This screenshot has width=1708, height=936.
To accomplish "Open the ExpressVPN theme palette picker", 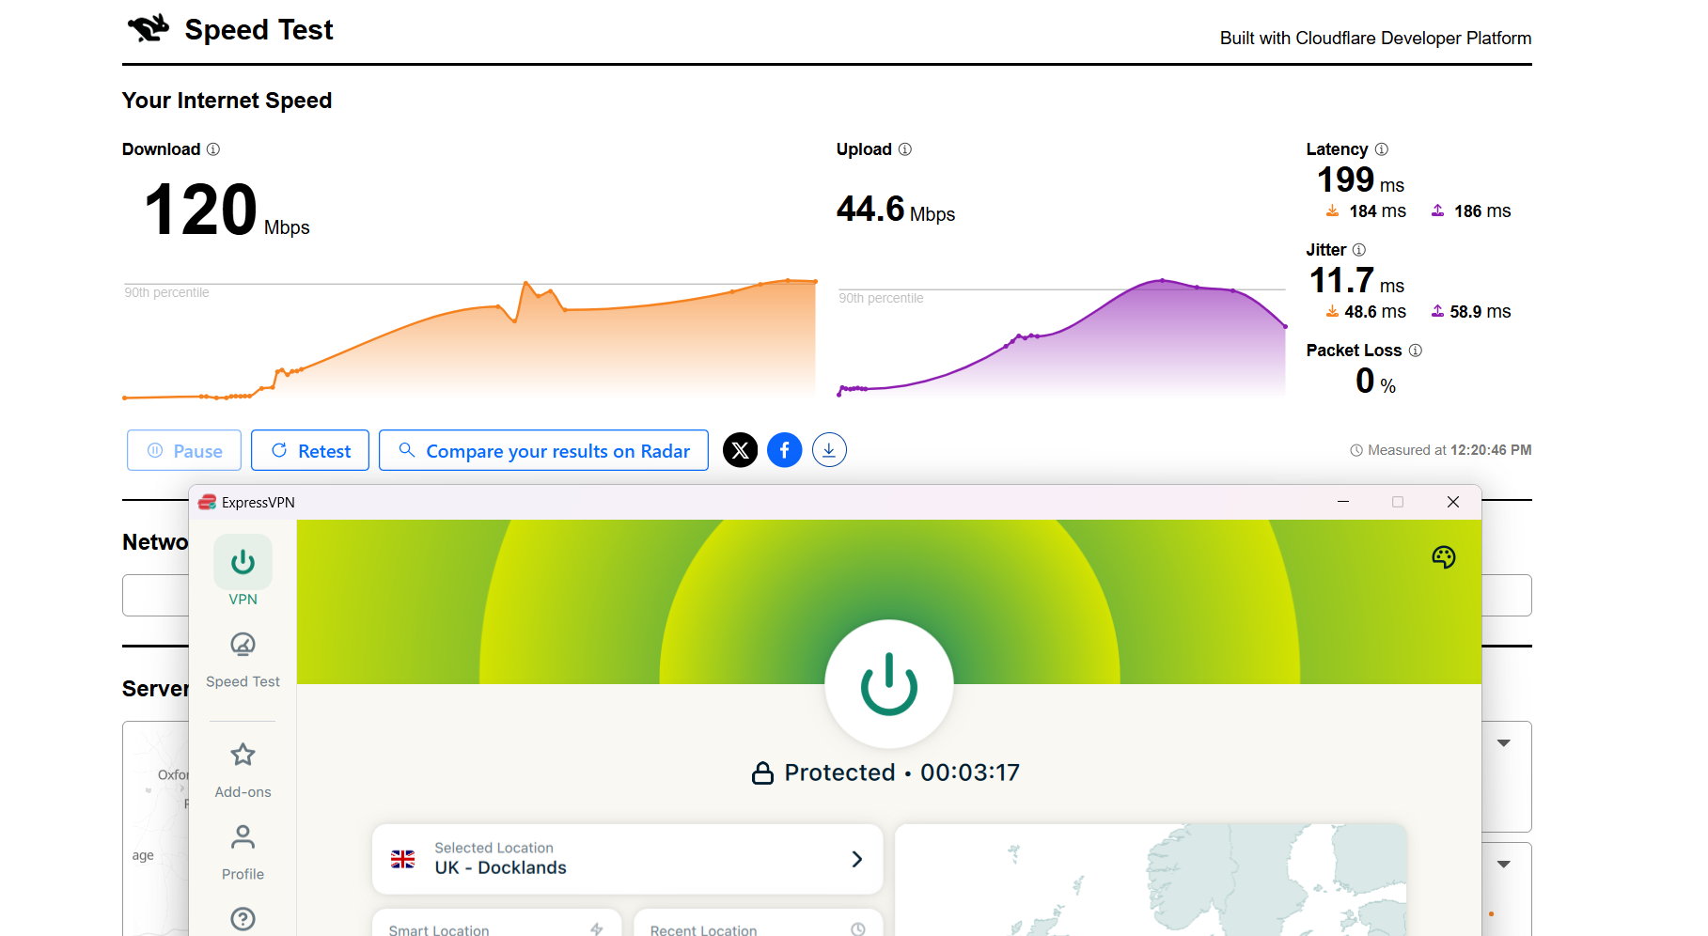I will pos(1443,556).
